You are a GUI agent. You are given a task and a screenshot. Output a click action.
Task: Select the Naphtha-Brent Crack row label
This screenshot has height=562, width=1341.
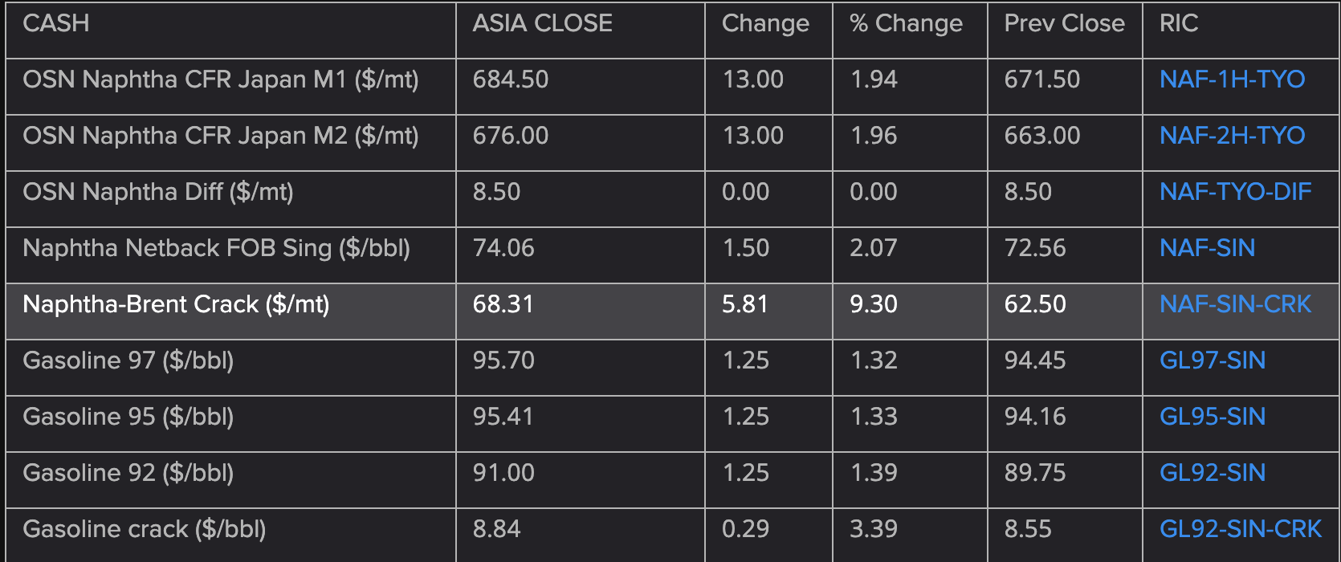pyautogui.click(x=176, y=304)
